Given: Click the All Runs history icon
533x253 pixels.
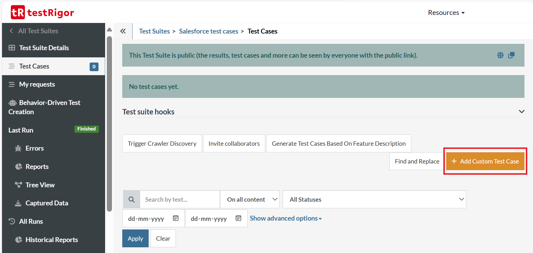Looking at the screenshot, I should coord(12,221).
